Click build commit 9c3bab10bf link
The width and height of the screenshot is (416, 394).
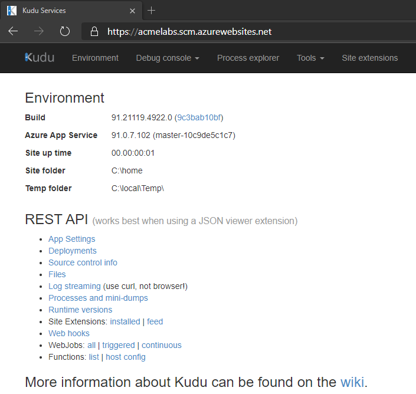(x=199, y=117)
